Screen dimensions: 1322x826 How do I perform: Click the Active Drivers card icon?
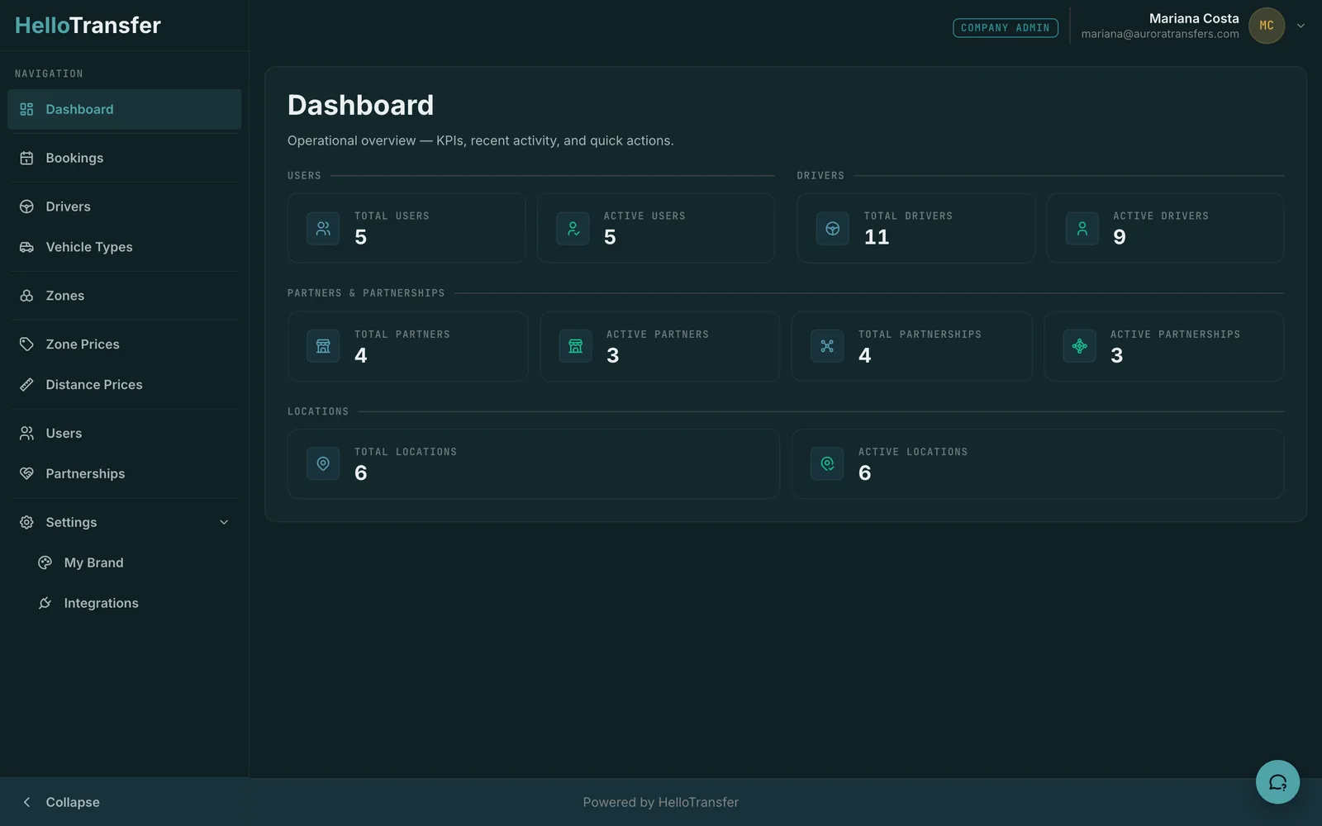(1082, 229)
